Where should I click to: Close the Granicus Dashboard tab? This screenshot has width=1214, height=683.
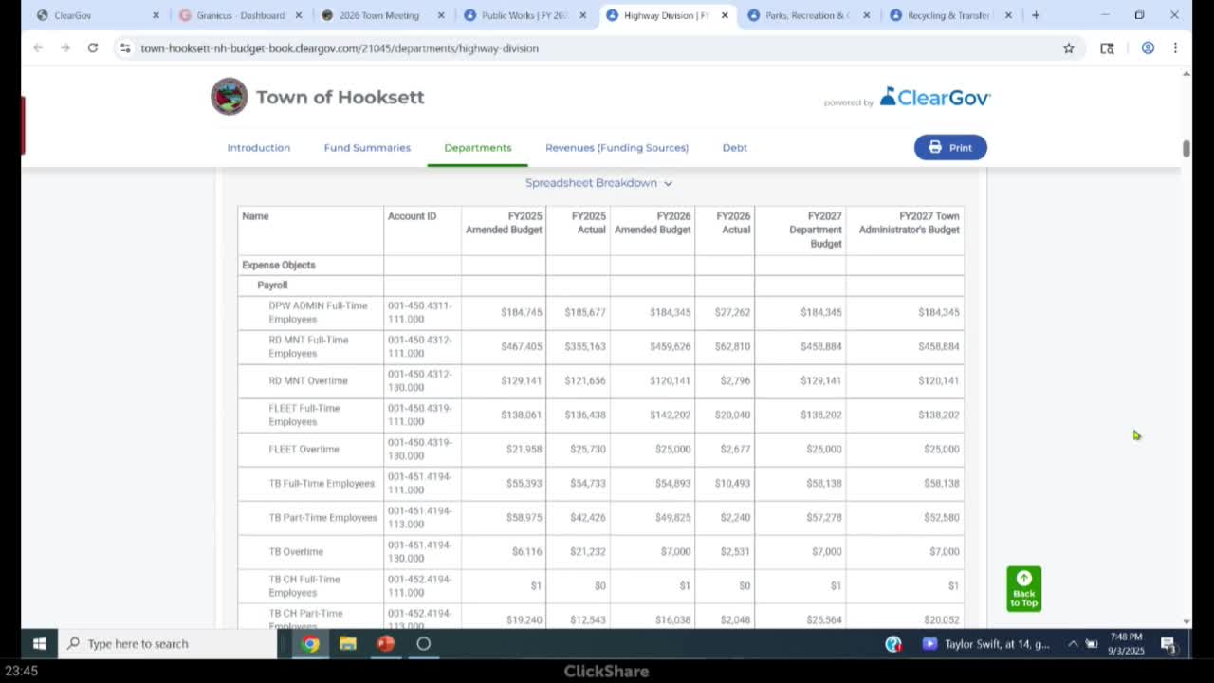coord(299,15)
